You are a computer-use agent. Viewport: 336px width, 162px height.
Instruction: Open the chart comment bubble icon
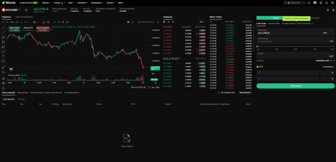pyautogui.click(x=128, y=22)
